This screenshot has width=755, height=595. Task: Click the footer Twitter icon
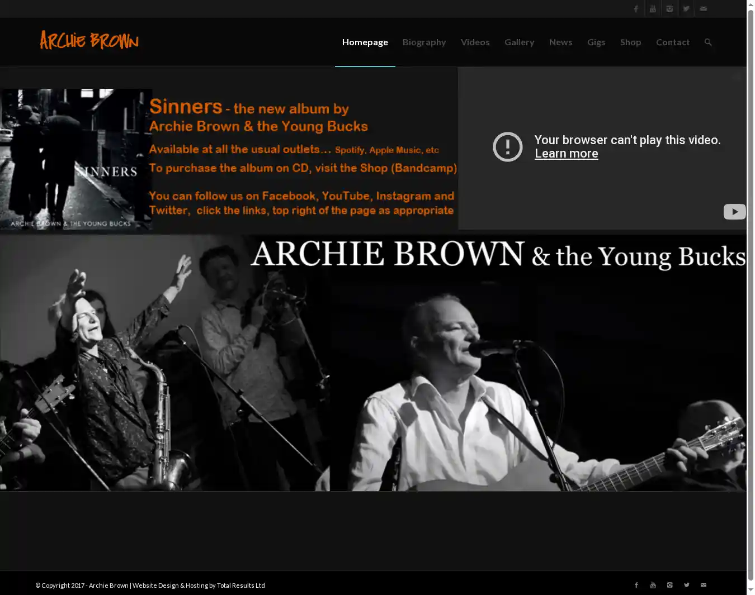[686, 585]
